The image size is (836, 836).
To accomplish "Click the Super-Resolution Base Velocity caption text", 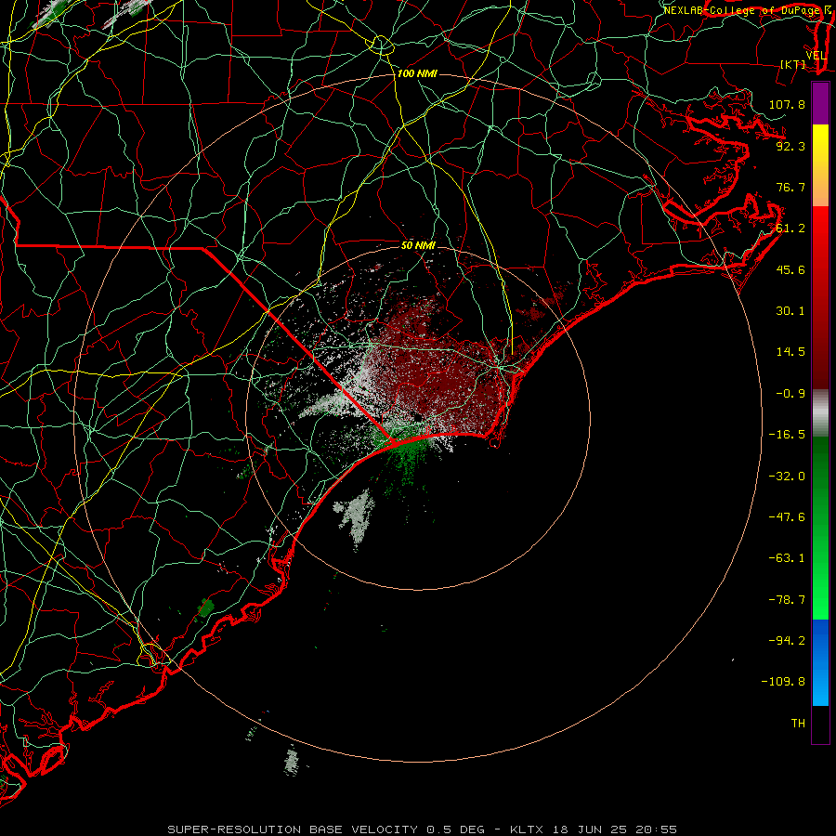I will (x=423, y=829).
